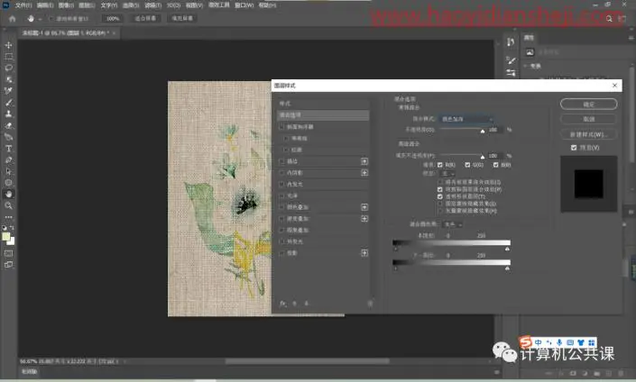
Task: Select the Eyedropper tool
Action: coord(8,91)
